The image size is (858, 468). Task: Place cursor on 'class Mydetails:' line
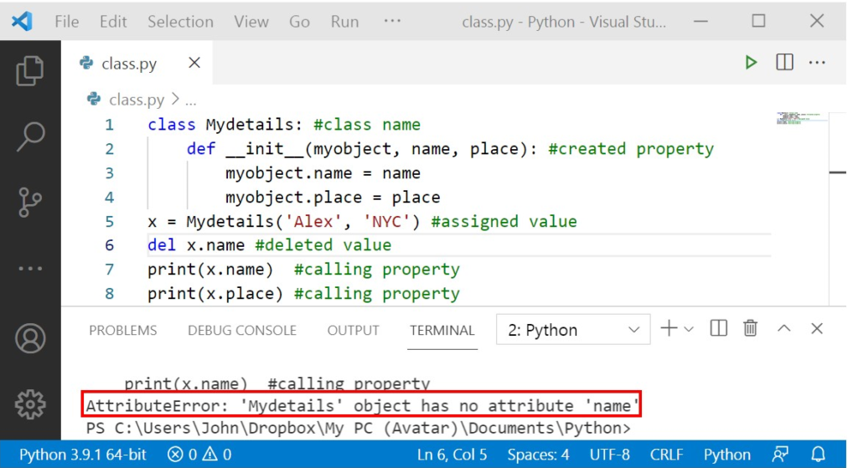click(284, 125)
